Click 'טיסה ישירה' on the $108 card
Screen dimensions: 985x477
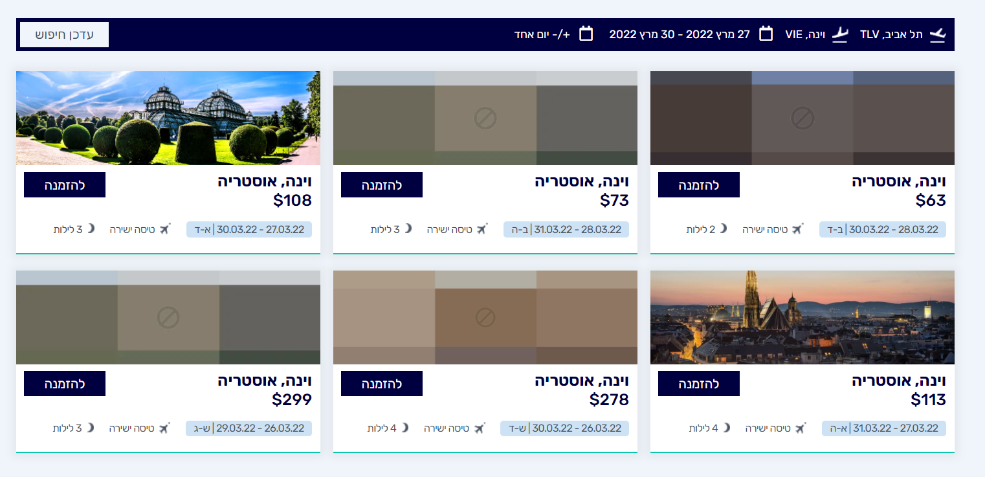[x=132, y=230]
